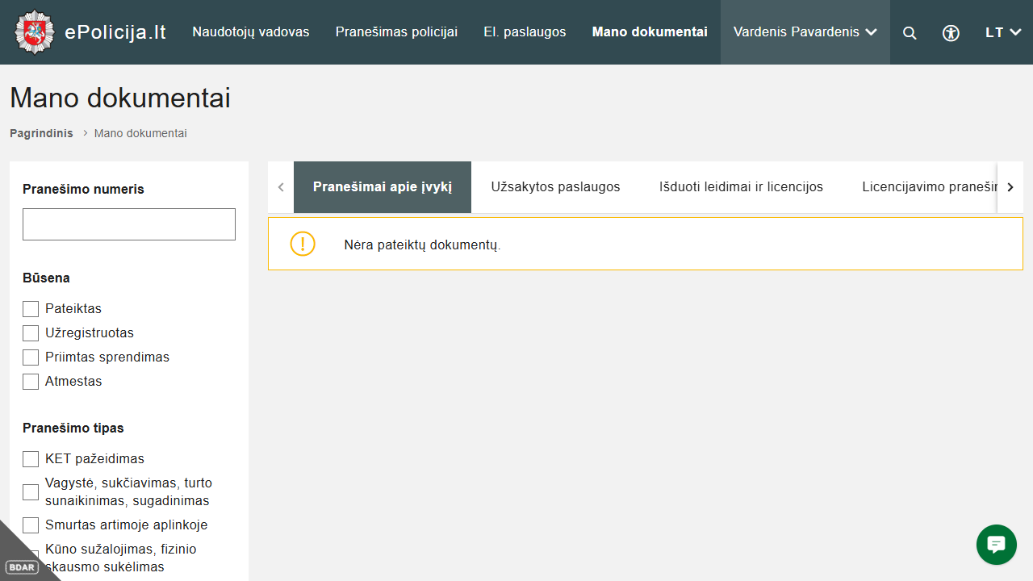Select the Atmestas status checkbox
This screenshot has height=581, width=1033.
(31, 382)
